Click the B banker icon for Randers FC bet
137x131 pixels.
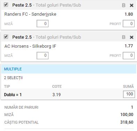point(124,5)
